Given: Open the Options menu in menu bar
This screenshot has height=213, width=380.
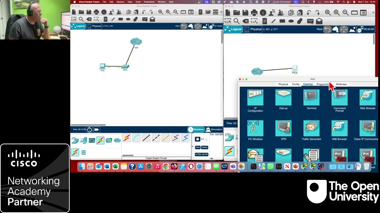Looking at the screenshot, I should [120, 2].
